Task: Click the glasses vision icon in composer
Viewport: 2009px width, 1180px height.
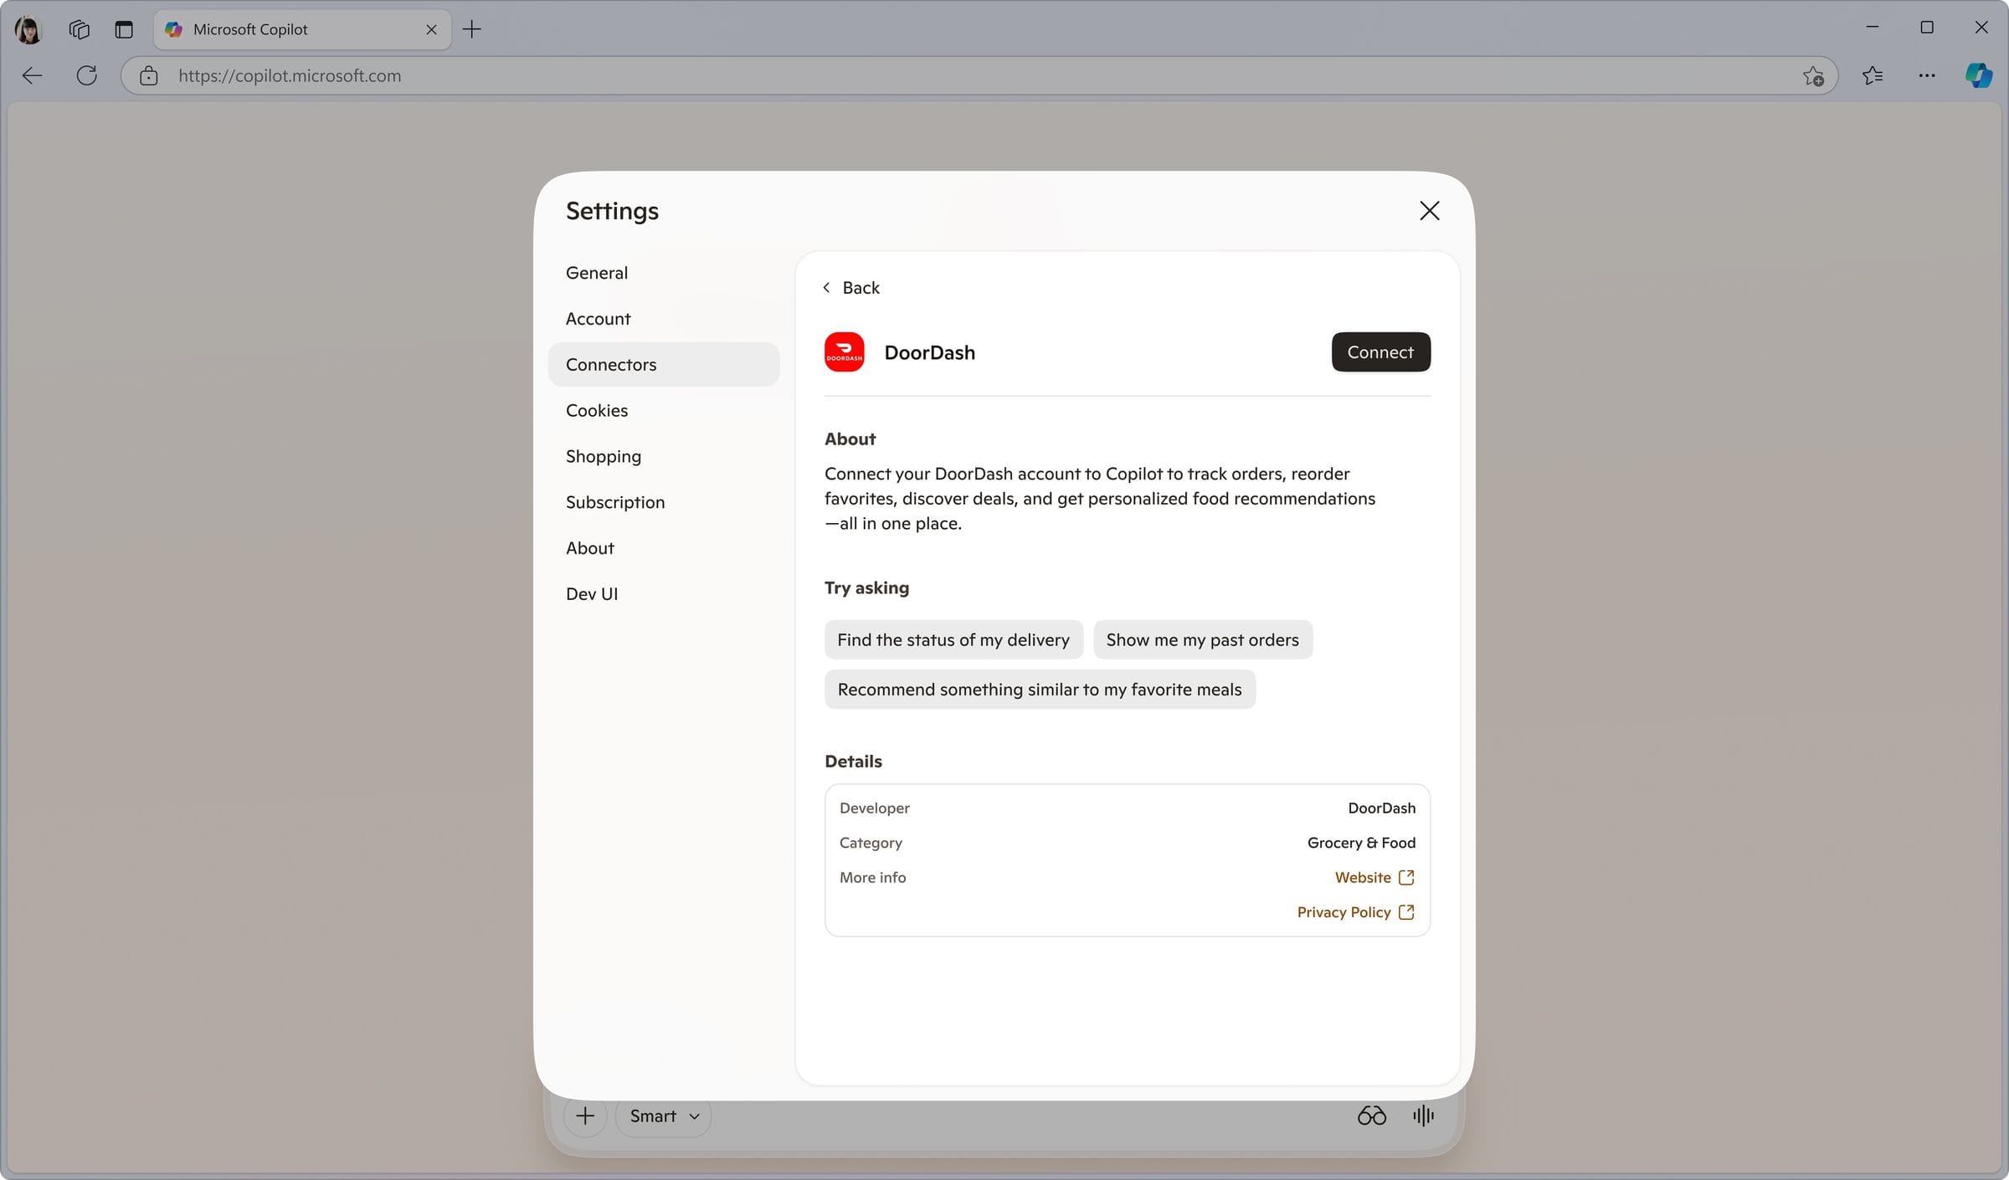Action: (1371, 1116)
